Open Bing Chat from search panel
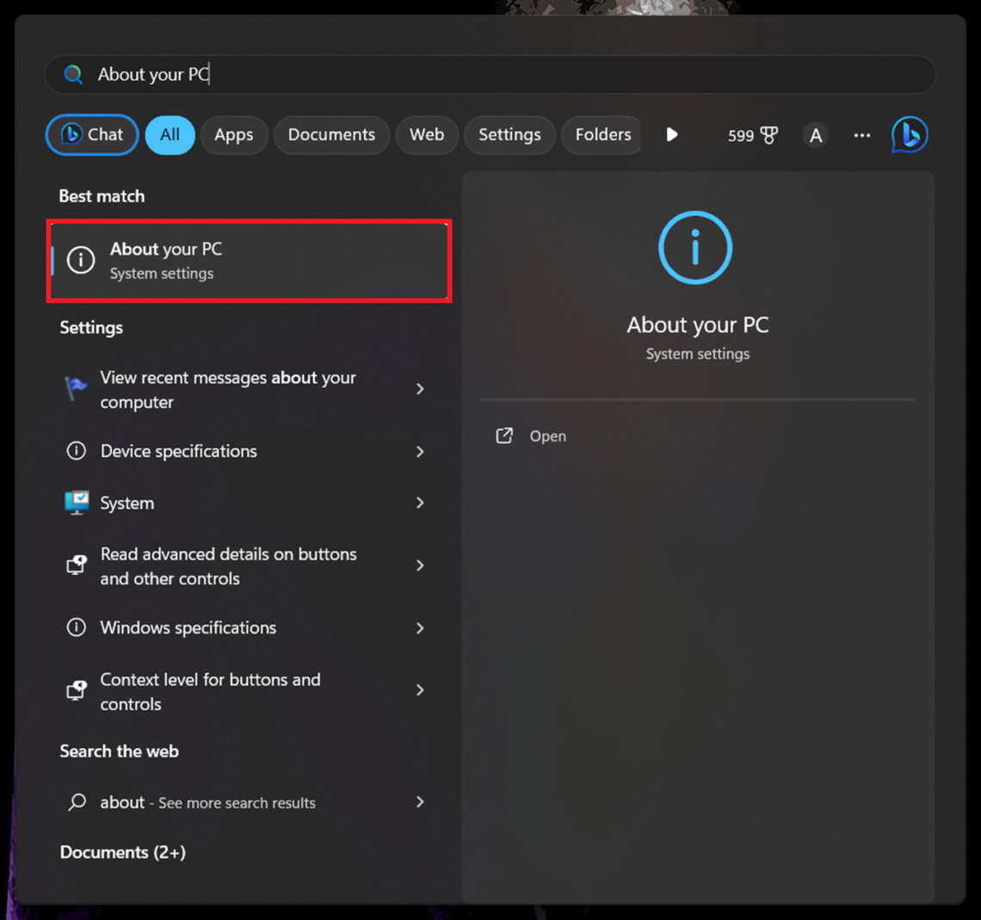Viewport: 981px width, 920px height. pos(91,134)
